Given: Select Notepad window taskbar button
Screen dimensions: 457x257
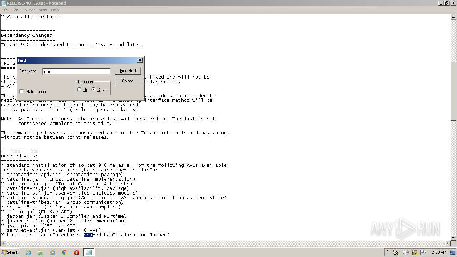Looking at the screenshot, I should [89, 252].
